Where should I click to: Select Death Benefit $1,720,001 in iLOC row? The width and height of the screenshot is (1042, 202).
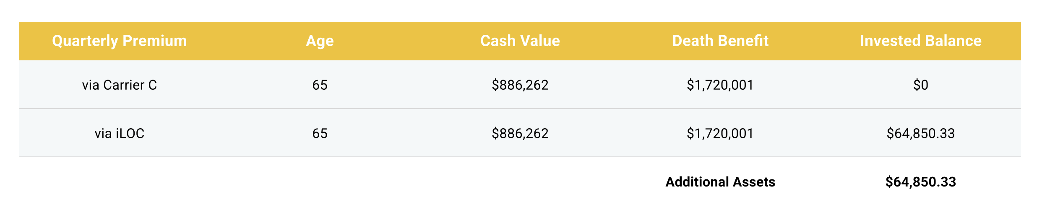(720, 134)
